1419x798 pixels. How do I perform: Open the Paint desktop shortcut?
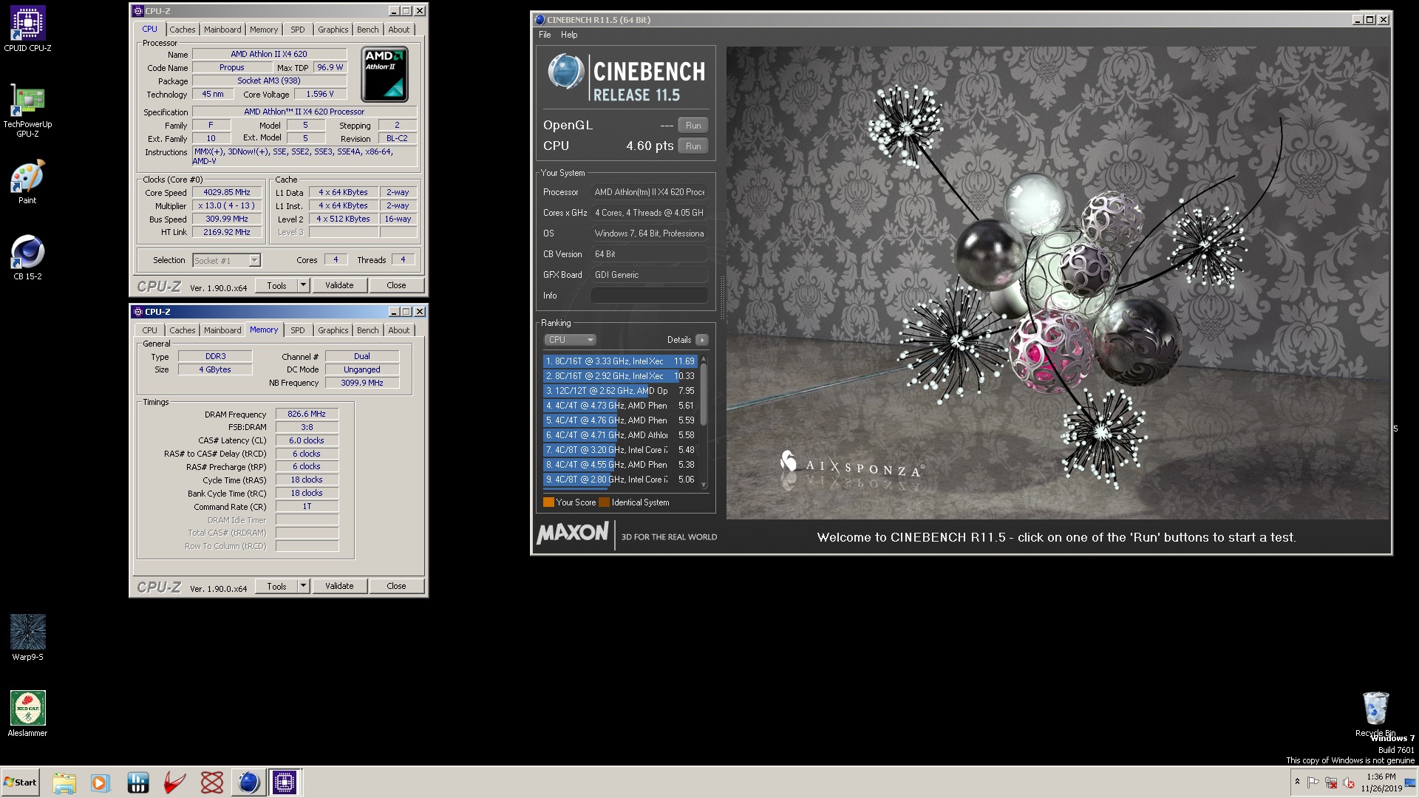(x=27, y=183)
